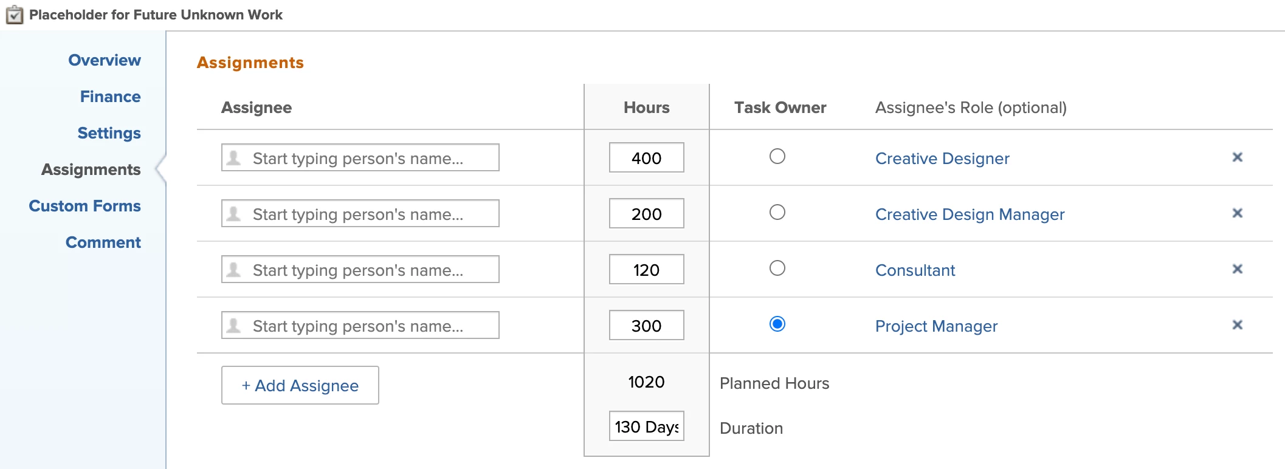Click the Add Assignee button
This screenshot has width=1285, height=469.
pyautogui.click(x=300, y=385)
